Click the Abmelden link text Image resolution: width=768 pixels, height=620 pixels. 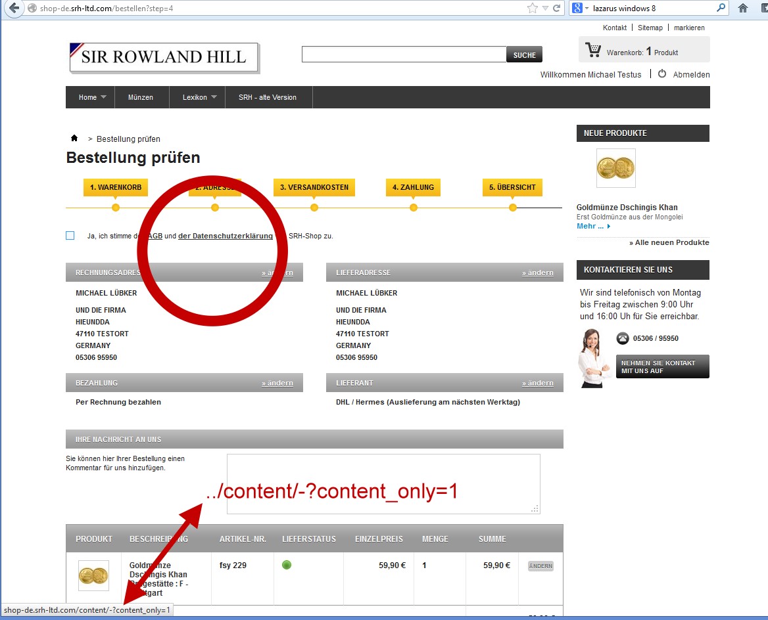click(x=691, y=74)
